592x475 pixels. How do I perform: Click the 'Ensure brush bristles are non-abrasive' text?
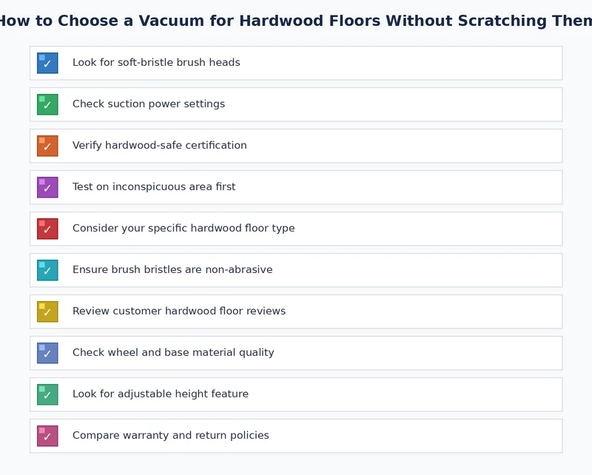click(x=172, y=270)
